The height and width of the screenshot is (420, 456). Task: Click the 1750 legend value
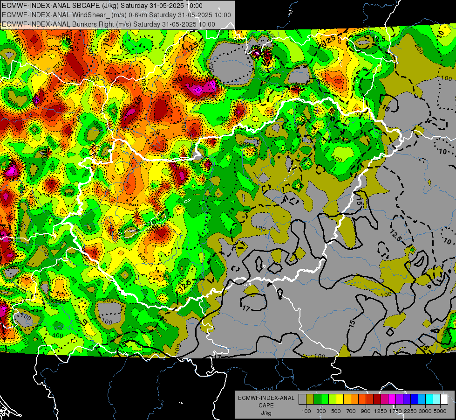[395, 411]
